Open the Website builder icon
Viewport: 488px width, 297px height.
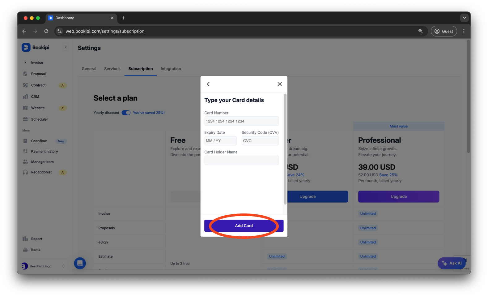[x=25, y=108]
